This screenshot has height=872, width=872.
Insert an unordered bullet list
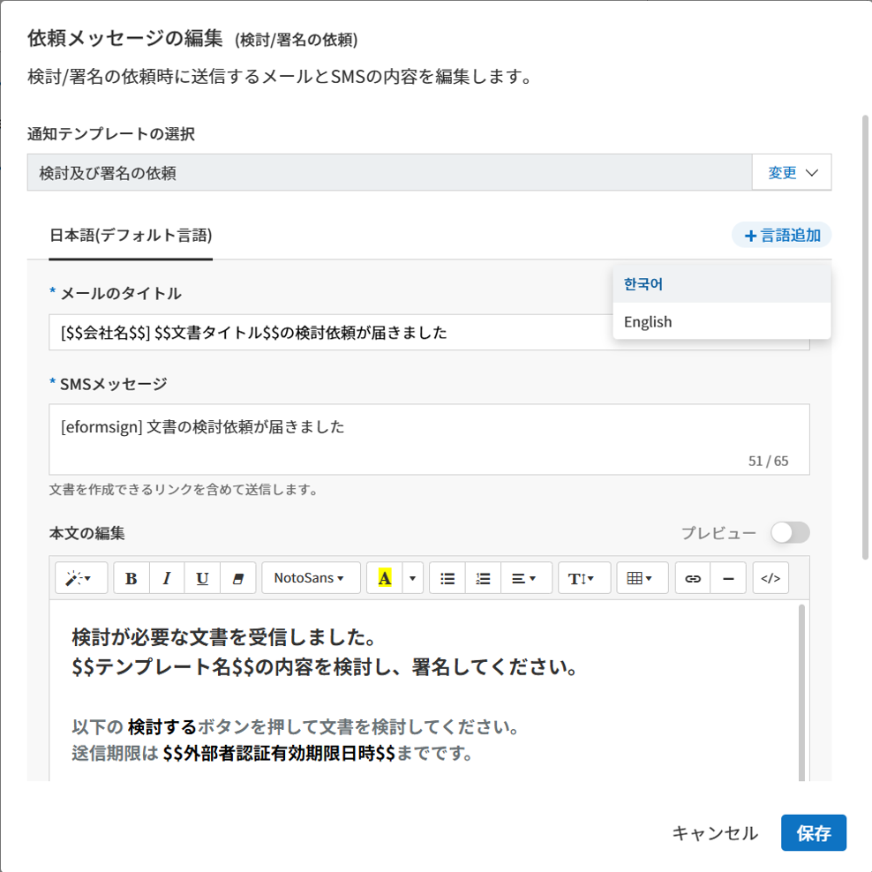[x=447, y=578]
